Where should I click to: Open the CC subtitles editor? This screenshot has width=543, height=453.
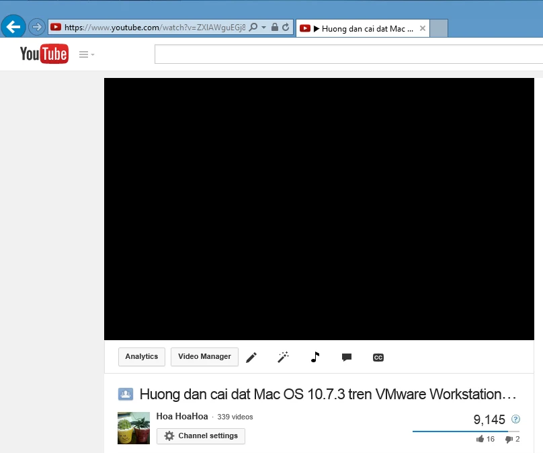378,358
